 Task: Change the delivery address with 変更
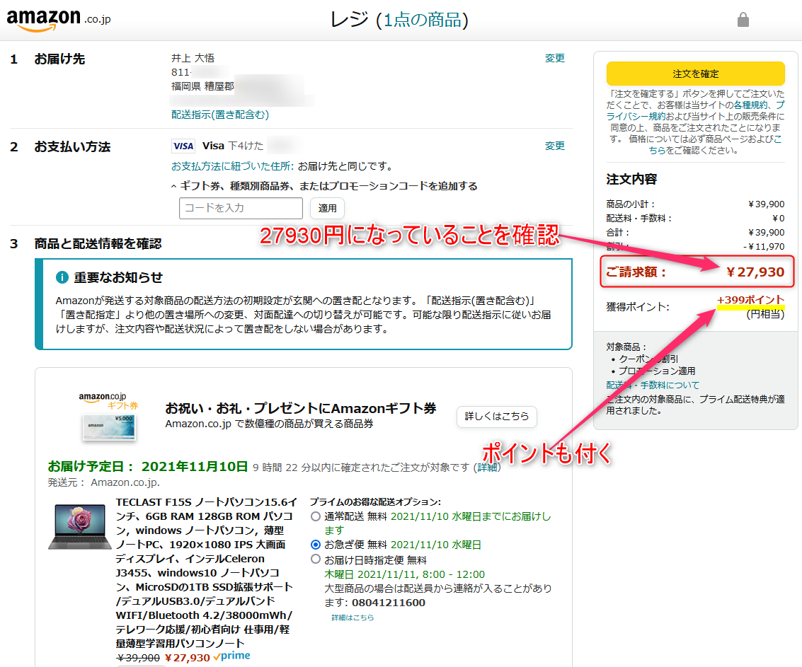tap(554, 58)
